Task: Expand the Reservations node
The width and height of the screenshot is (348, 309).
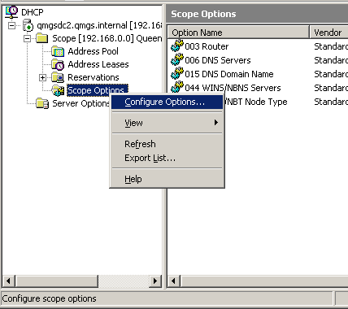Action: pos(42,77)
